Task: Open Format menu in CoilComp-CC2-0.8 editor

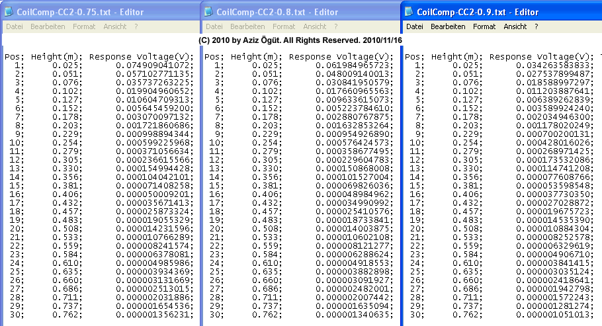Action: click(284, 26)
